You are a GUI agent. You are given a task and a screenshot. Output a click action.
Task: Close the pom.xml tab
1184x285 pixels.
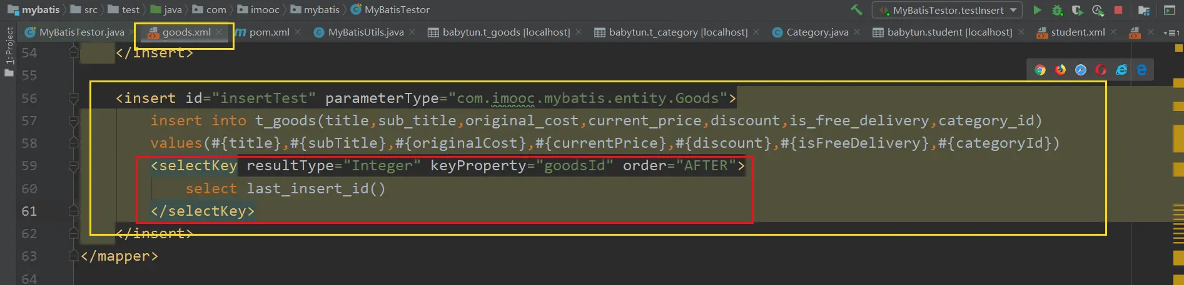click(298, 32)
